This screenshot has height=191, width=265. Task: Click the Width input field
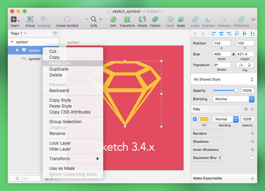point(222,54)
